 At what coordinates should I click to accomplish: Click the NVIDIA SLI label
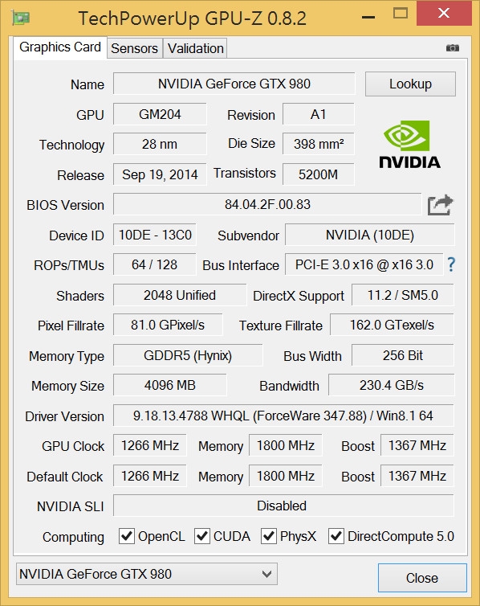pyautogui.click(x=70, y=506)
